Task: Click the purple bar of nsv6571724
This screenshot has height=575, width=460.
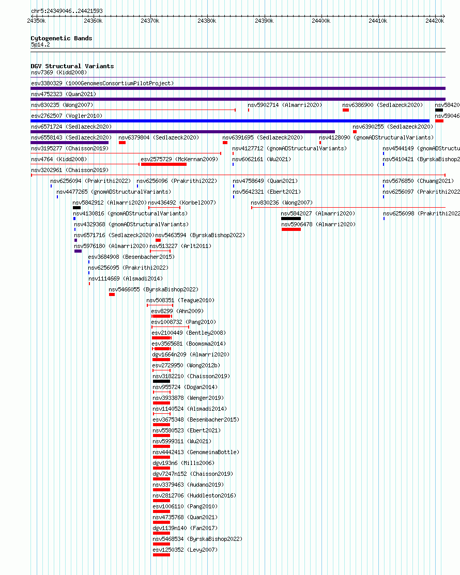Action: (182, 132)
